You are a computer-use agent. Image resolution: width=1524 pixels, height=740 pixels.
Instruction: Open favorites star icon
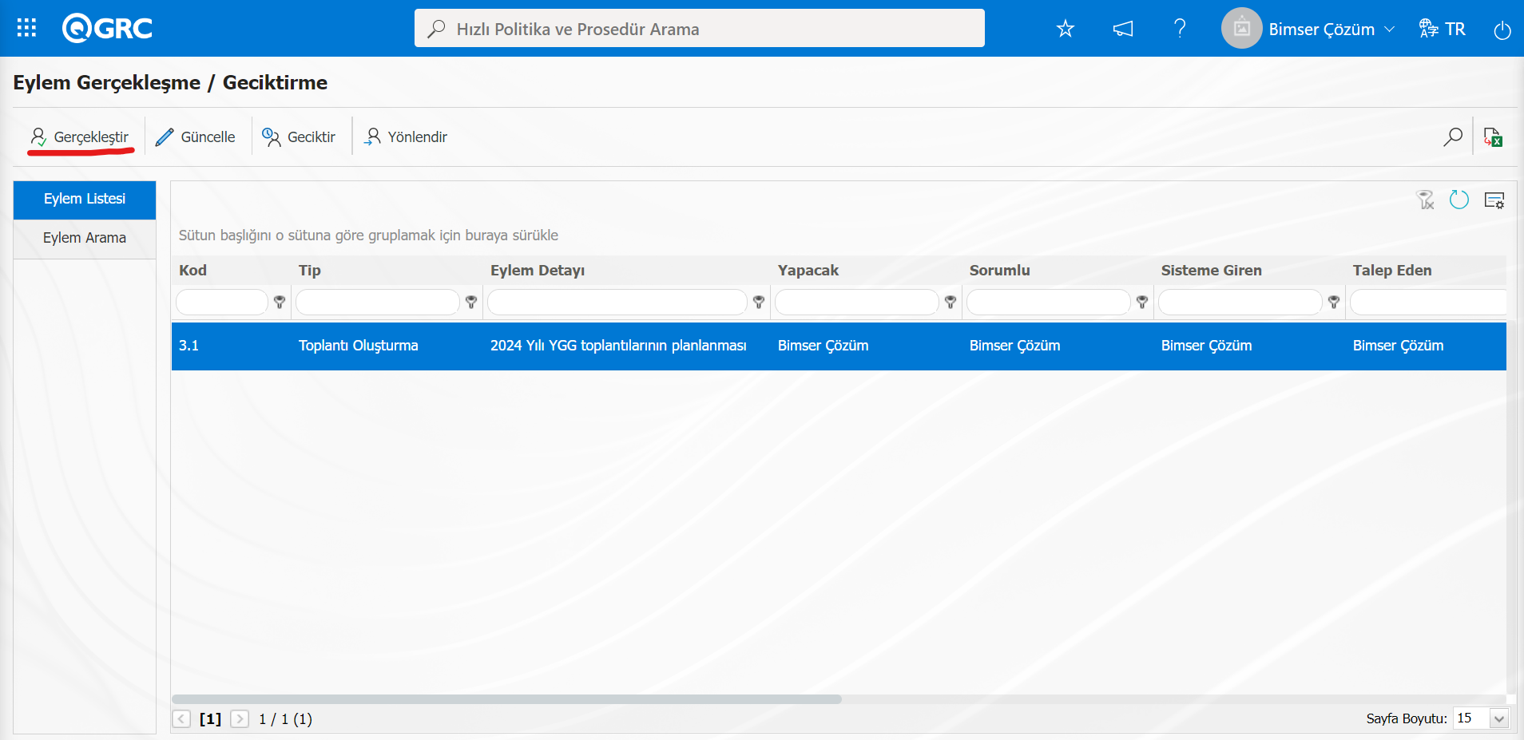pos(1066,29)
